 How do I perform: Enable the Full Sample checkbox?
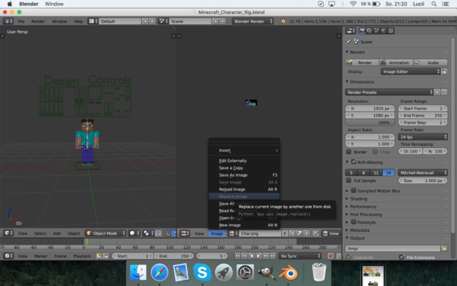tap(349, 181)
